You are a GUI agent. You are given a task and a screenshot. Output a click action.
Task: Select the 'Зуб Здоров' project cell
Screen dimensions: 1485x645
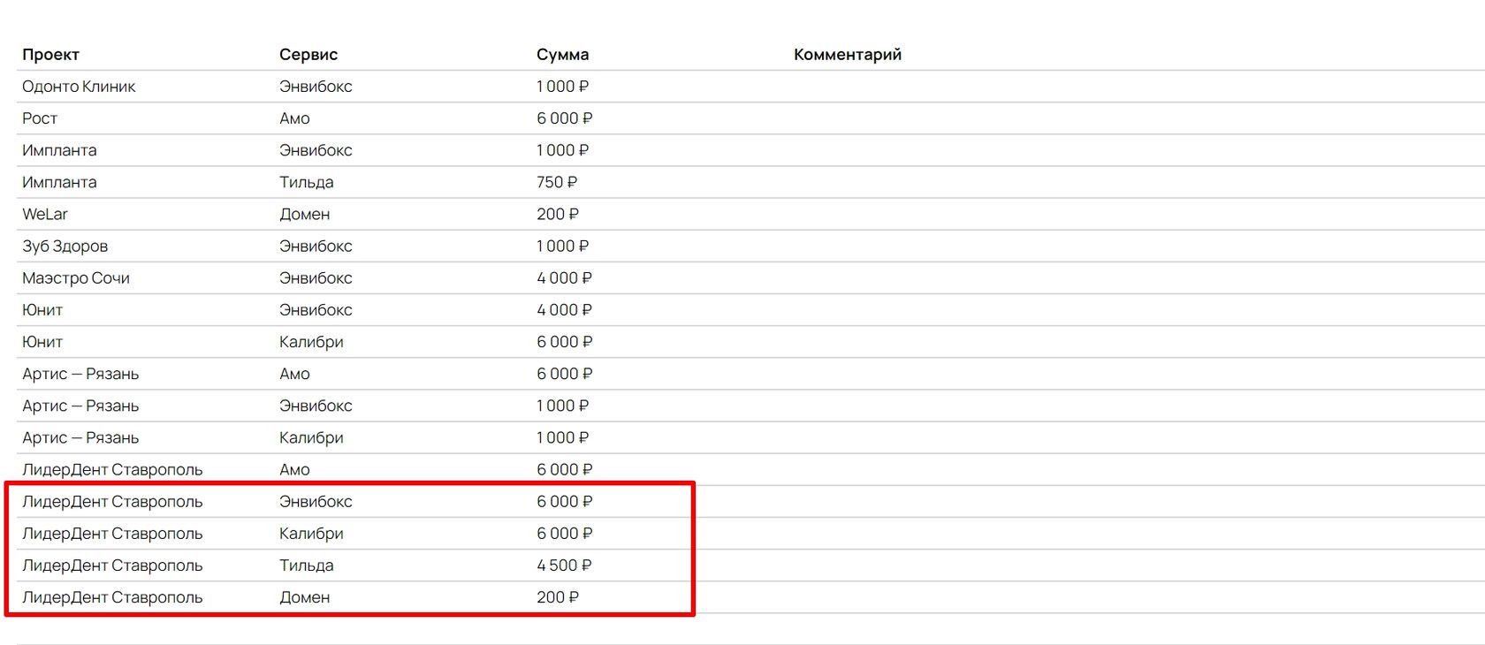coord(65,247)
